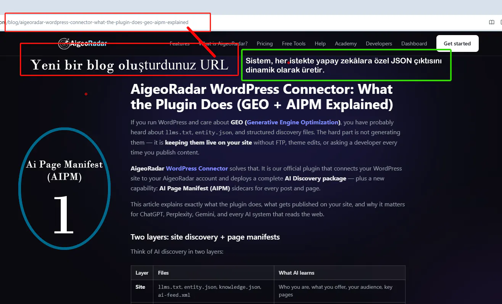Viewport: 502px width, 304px height.
Task: Open the Developers nav item
Action: pos(379,43)
